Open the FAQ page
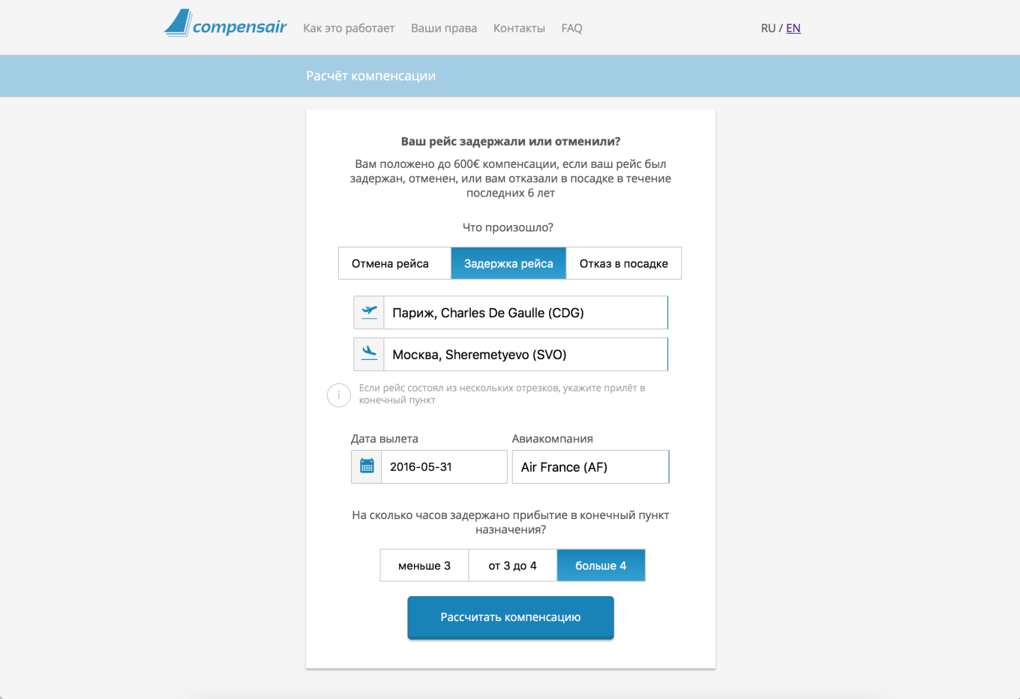The width and height of the screenshot is (1020, 699). [571, 28]
